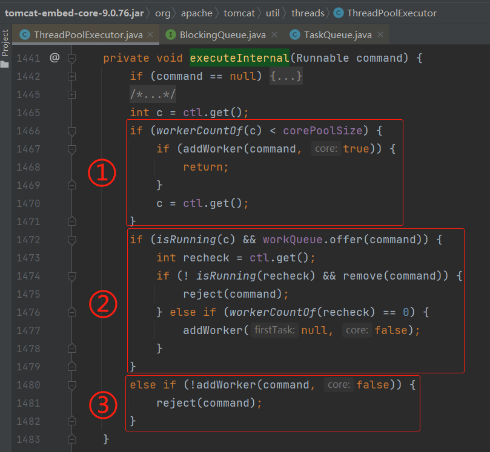Switch to the TaskQueue.java tab
490x452 pixels.
click(x=337, y=35)
